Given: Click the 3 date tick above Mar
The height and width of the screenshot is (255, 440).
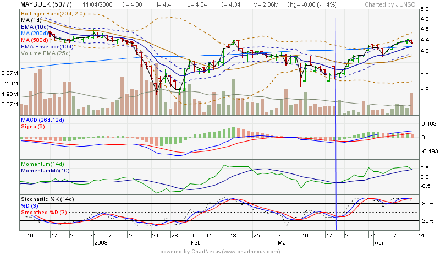Looking at the screenshot, I should tap(279, 236).
